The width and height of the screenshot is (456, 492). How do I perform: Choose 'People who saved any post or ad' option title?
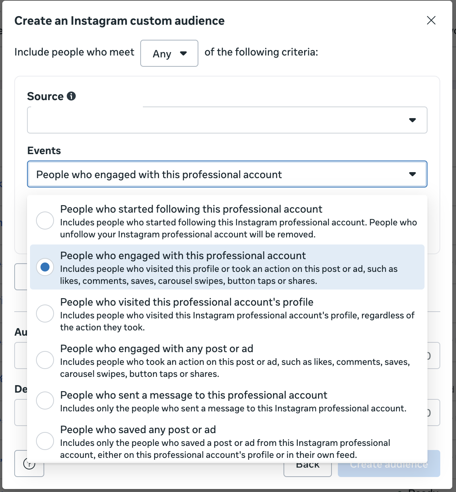pyautogui.click(x=138, y=430)
